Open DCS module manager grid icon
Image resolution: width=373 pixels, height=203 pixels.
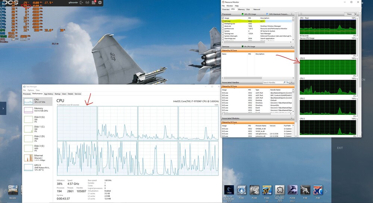[94, 3]
